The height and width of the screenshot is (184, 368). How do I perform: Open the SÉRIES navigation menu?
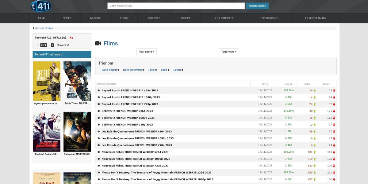click(67, 18)
